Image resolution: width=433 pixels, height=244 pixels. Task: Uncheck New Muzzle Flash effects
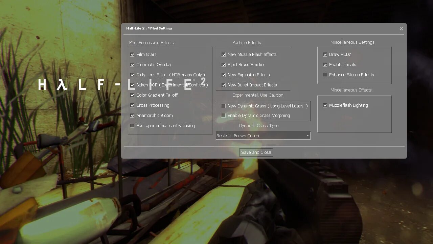(224, 55)
